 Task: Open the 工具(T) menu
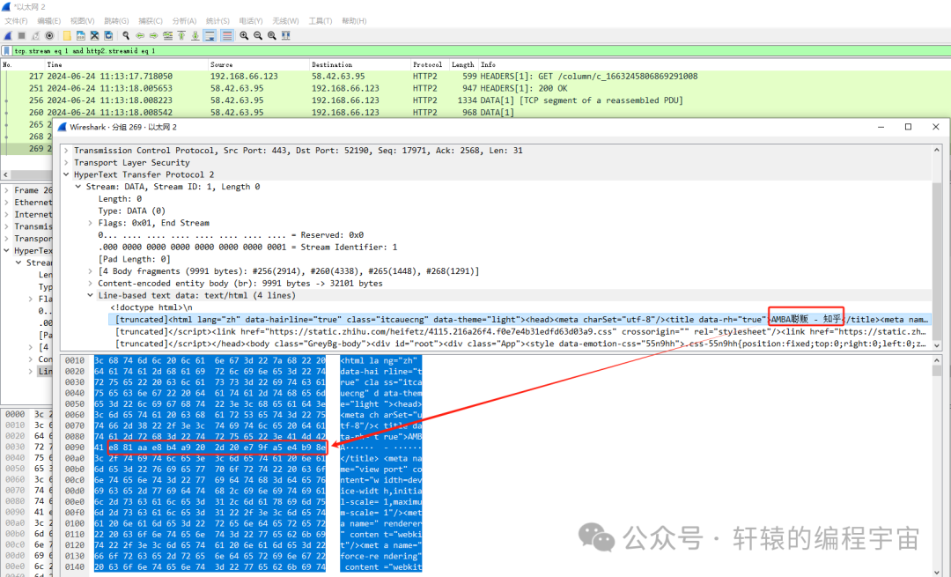tap(321, 20)
